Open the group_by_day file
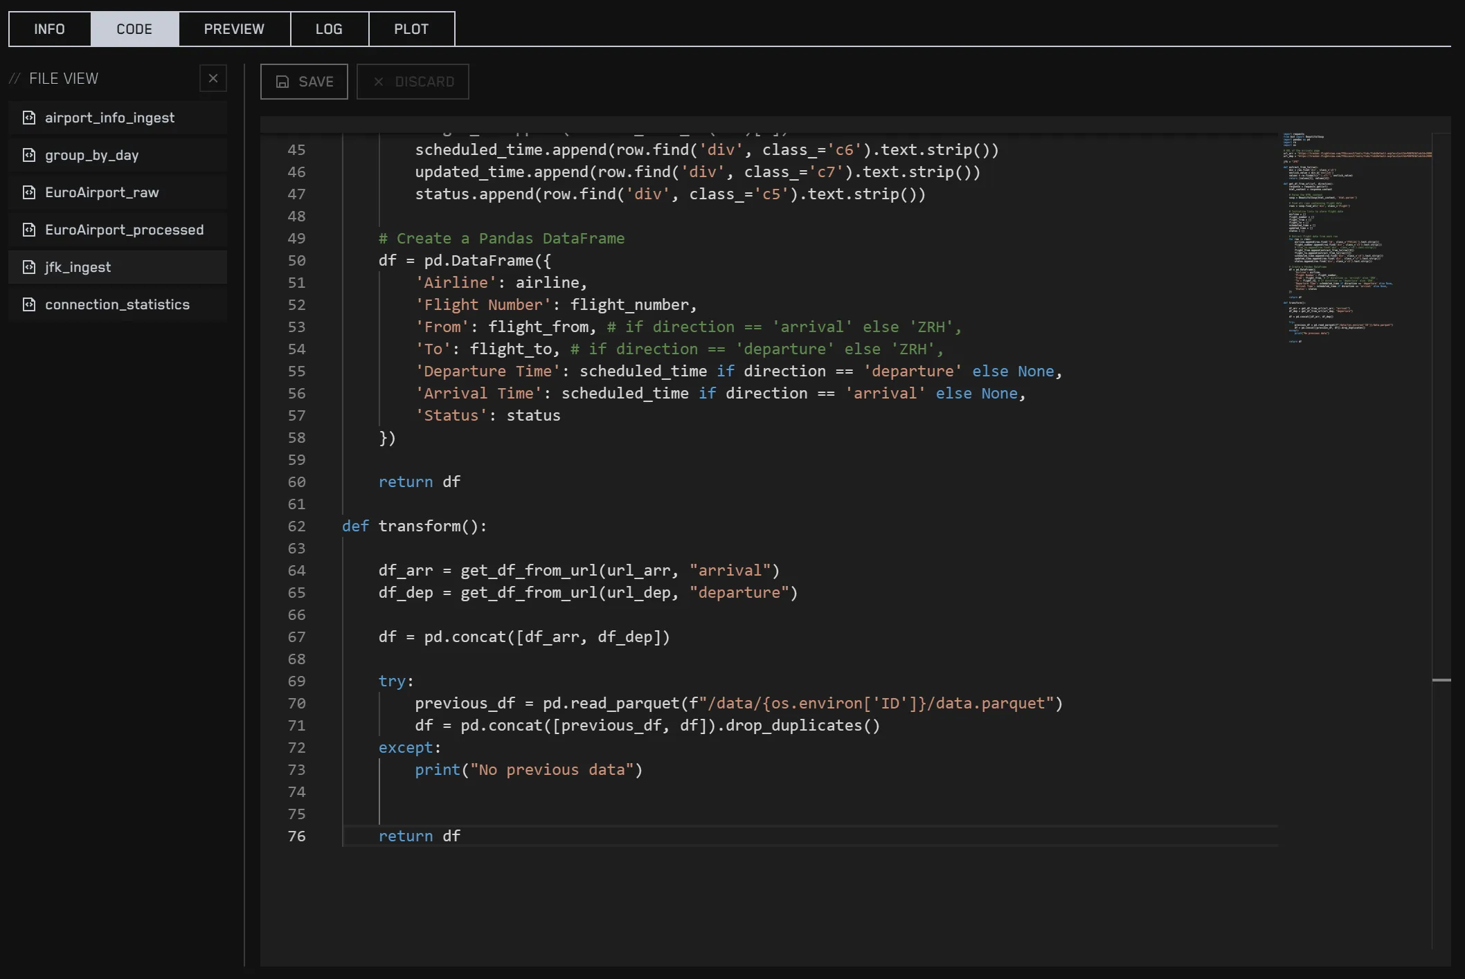1465x979 pixels. (x=118, y=155)
